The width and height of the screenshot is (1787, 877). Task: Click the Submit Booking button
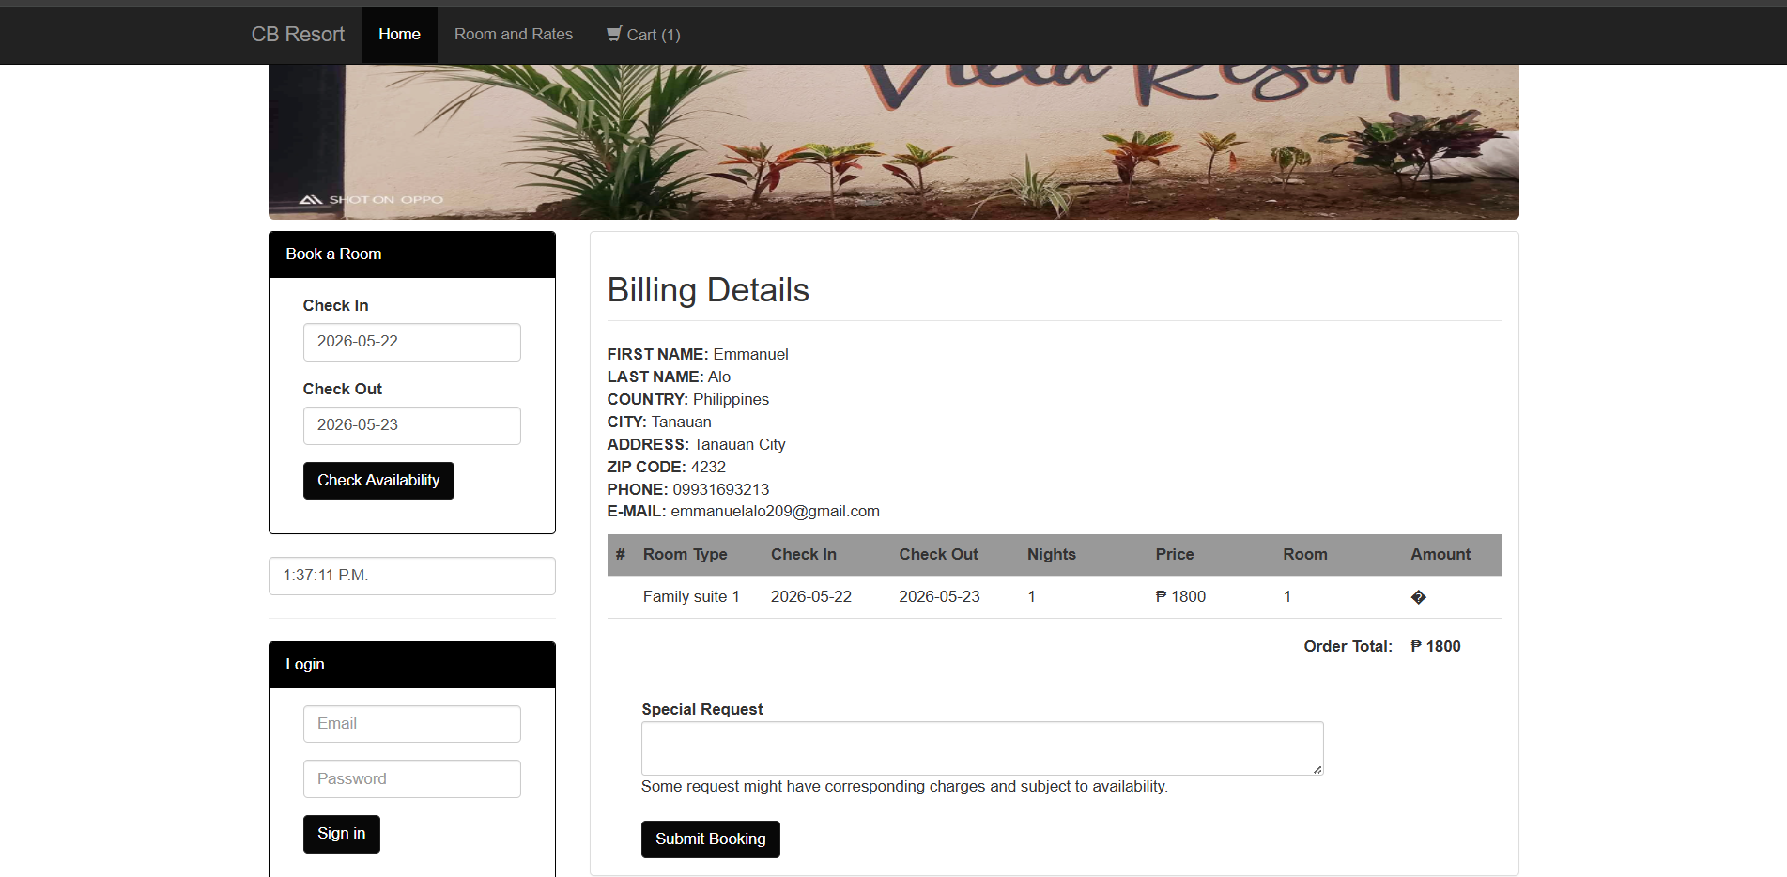[711, 839]
